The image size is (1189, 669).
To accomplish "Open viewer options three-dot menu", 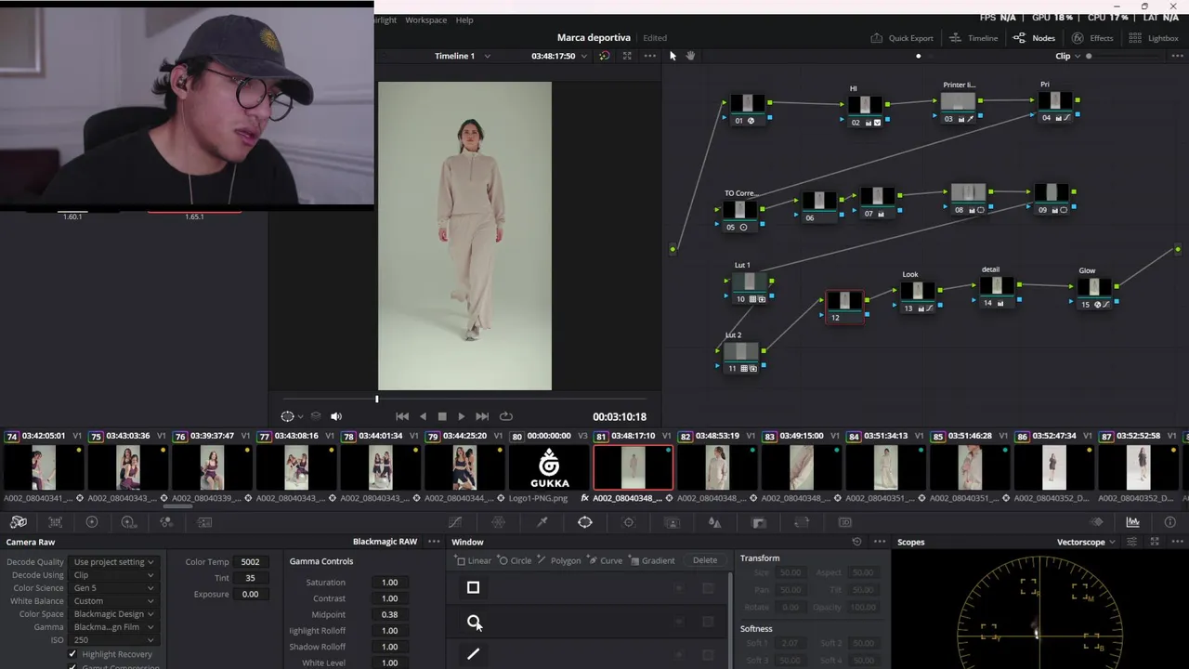I will click(649, 56).
